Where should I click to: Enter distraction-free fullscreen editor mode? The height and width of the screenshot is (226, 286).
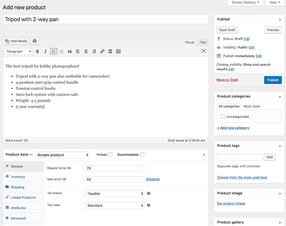coord(204,51)
